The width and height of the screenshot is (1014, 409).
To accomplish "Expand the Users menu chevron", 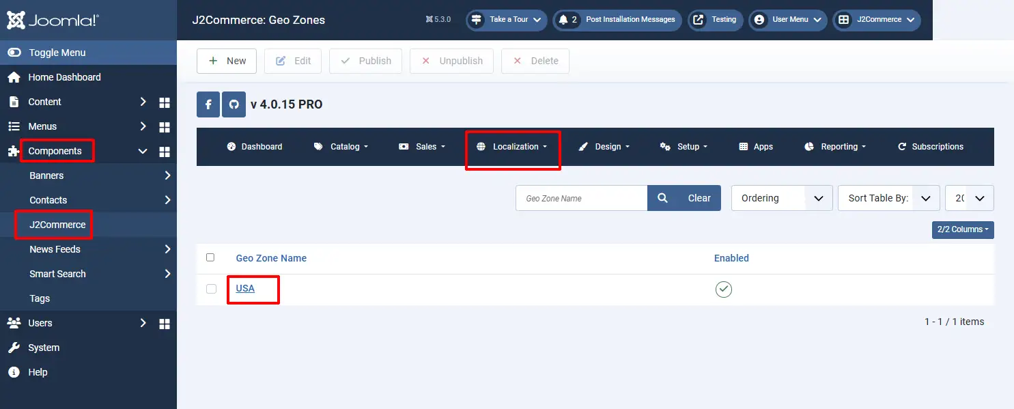I will coord(143,323).
